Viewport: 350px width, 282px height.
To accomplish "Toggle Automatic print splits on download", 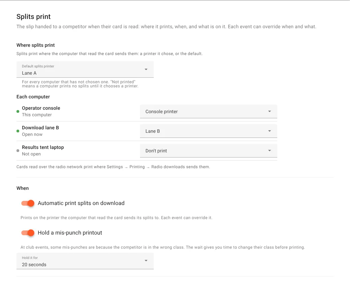I will (28, 203).
